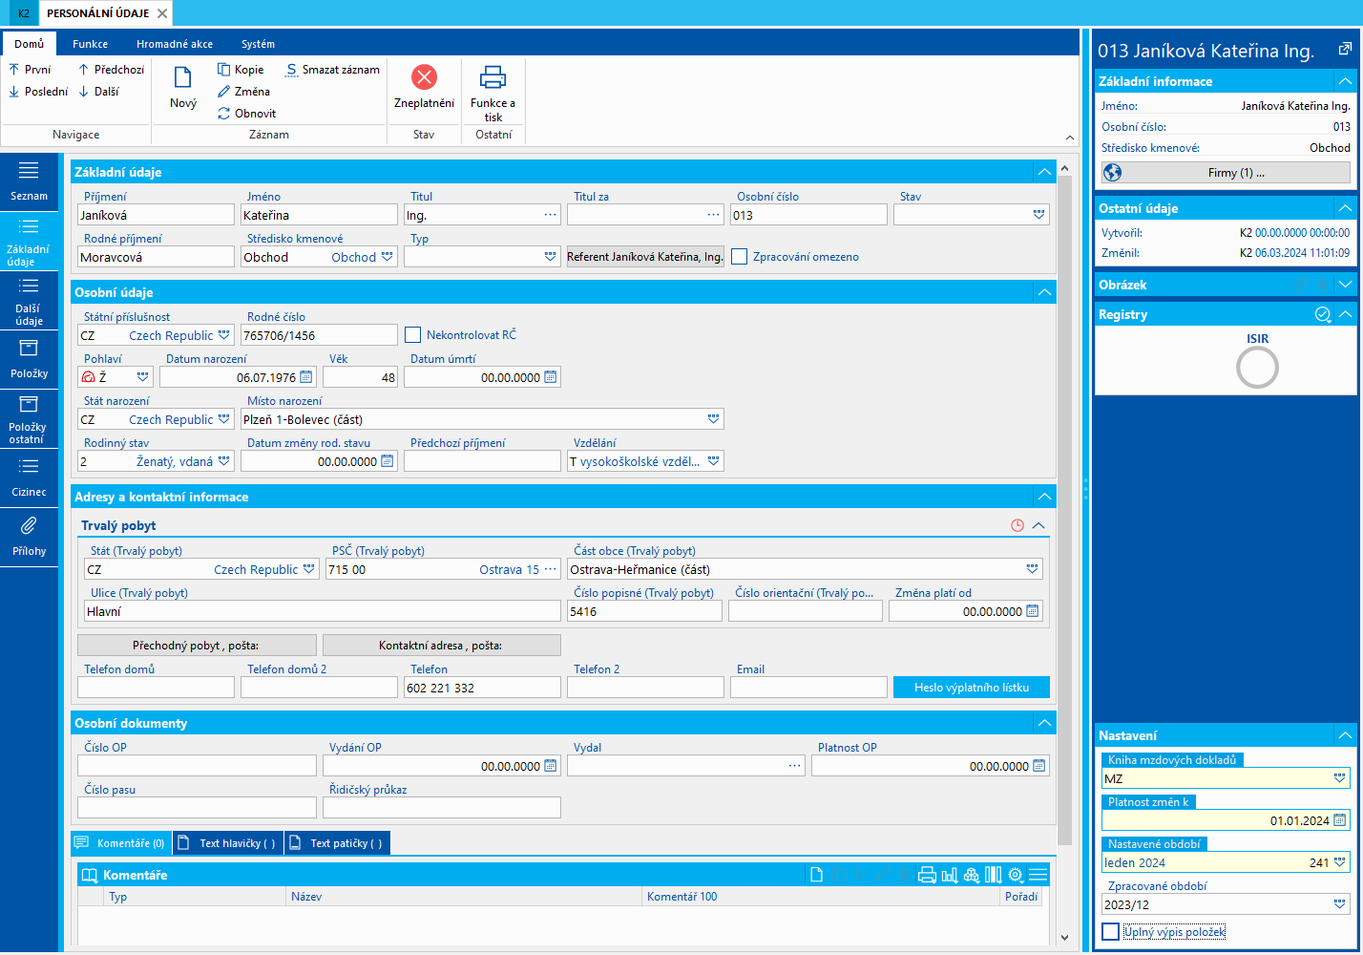This screenshot has height=955, width=1363.
Task: Switch to the Funkce ribbon tab
Action: (90, 44)
